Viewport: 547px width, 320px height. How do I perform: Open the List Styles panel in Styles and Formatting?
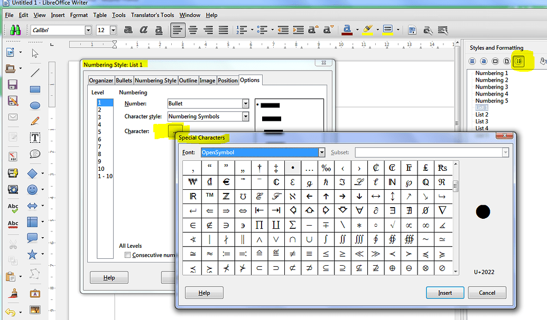[x=520, y=61]
